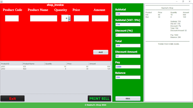Image resolution: width=193 pixels, height=108 pixels.
Task: Click the Quantity table column header
Action: point(56,64)
